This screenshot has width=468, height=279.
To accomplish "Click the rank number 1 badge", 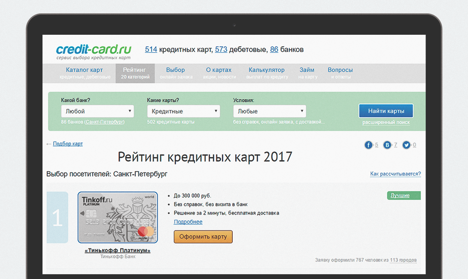I will pos(57,217).
